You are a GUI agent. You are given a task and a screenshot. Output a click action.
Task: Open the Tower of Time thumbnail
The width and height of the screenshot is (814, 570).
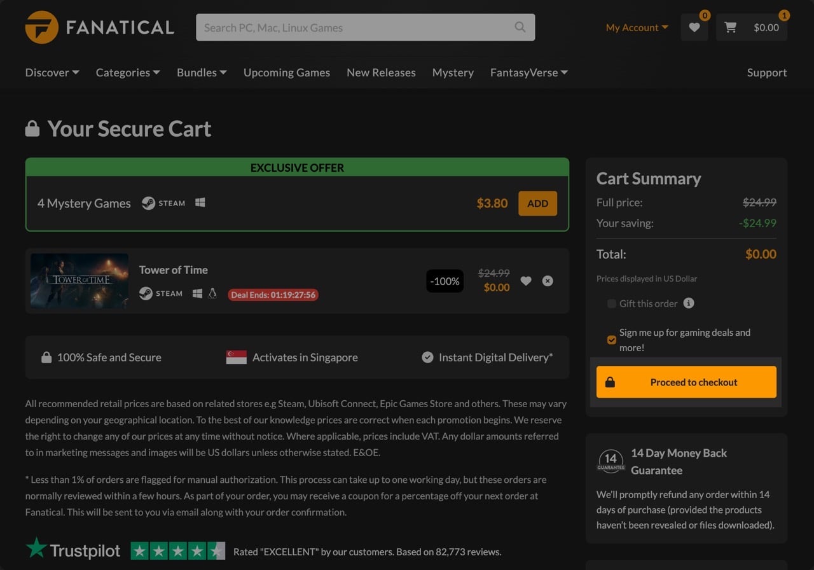click(x=79, y=281)
